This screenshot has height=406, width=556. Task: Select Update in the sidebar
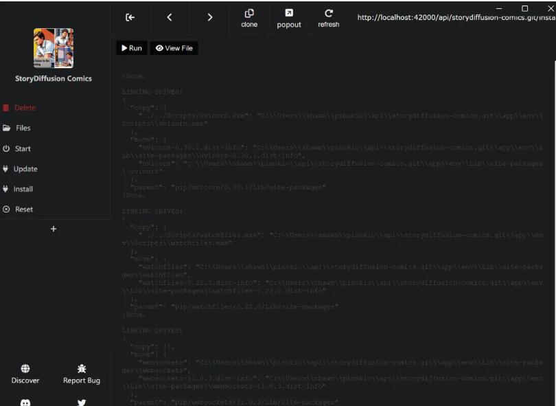(25, 169)
